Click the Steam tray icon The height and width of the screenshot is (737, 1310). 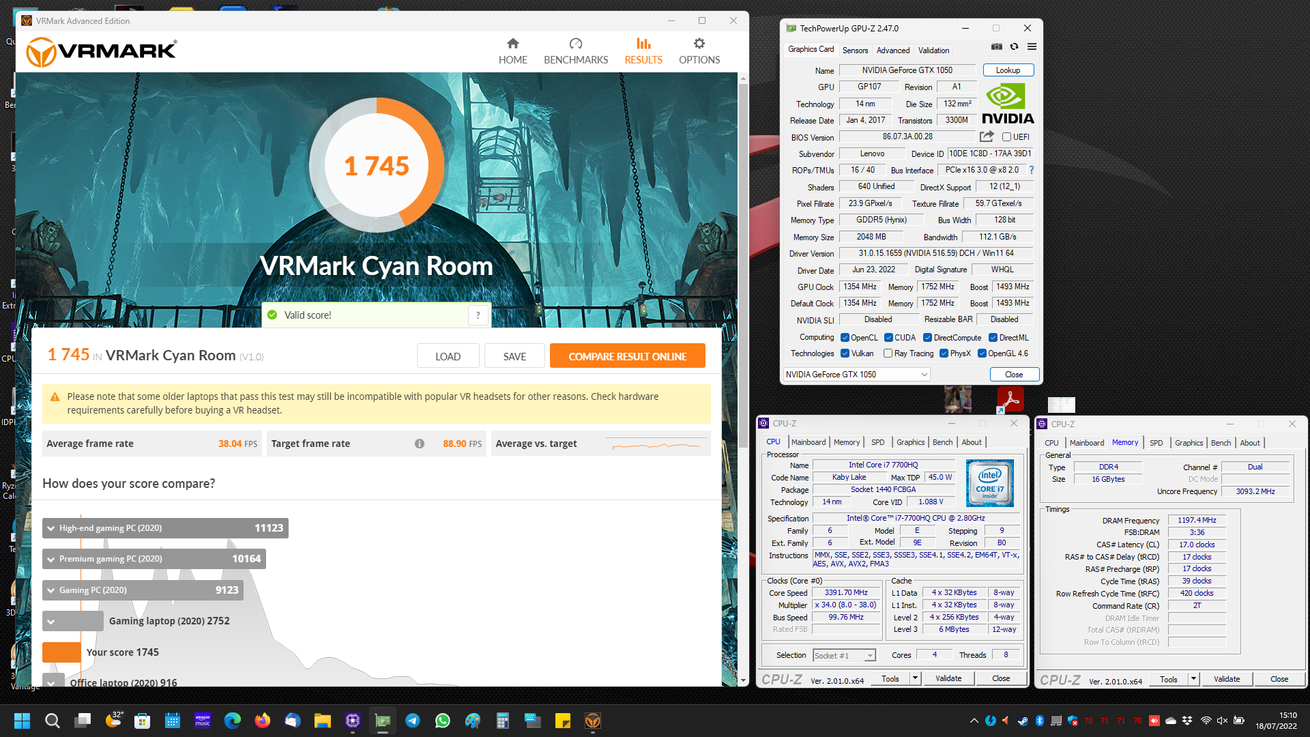(x=1023, y=721)
